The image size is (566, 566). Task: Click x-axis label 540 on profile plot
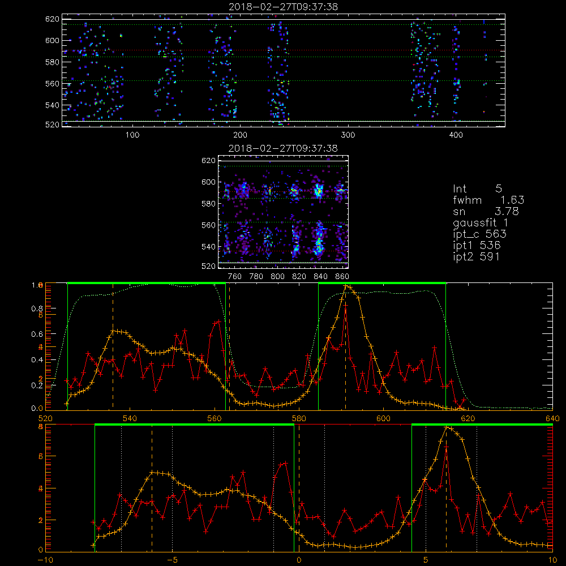(x=130, y=418)
